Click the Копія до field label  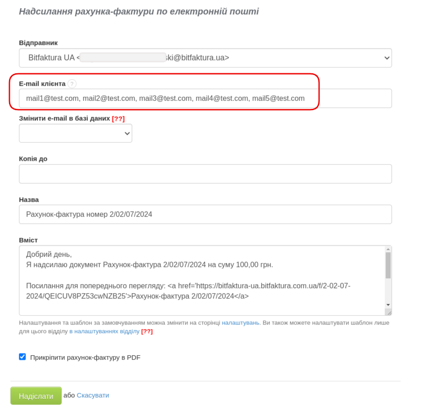[33, 159]
